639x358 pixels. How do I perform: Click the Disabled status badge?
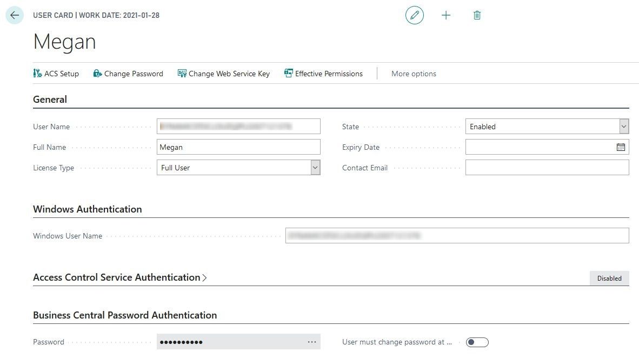click(609, 278)
